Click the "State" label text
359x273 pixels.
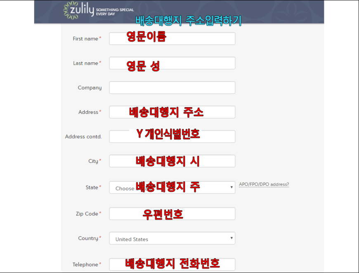(x=92, y=187)
